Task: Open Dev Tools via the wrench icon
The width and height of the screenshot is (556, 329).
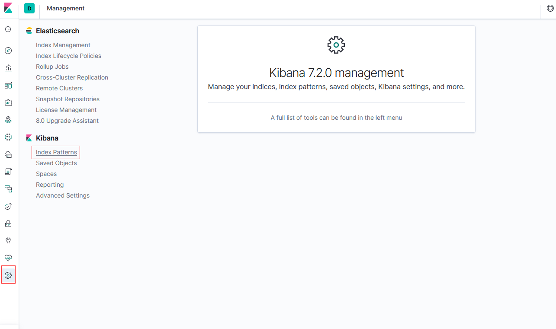Action: point(8,241)
